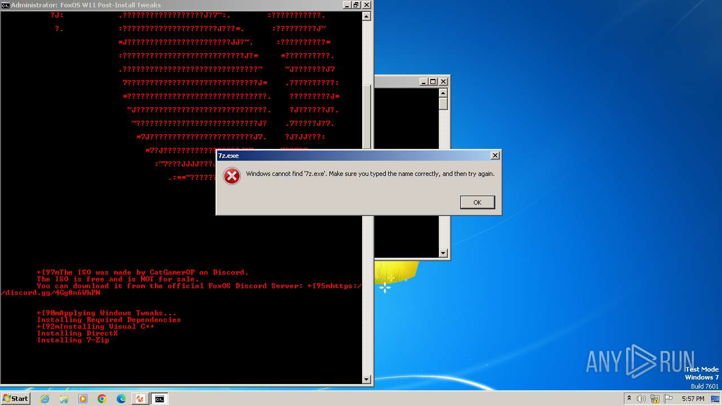Close the second console window behind
This screenshot has height=406, width=722.
(443, 82)
